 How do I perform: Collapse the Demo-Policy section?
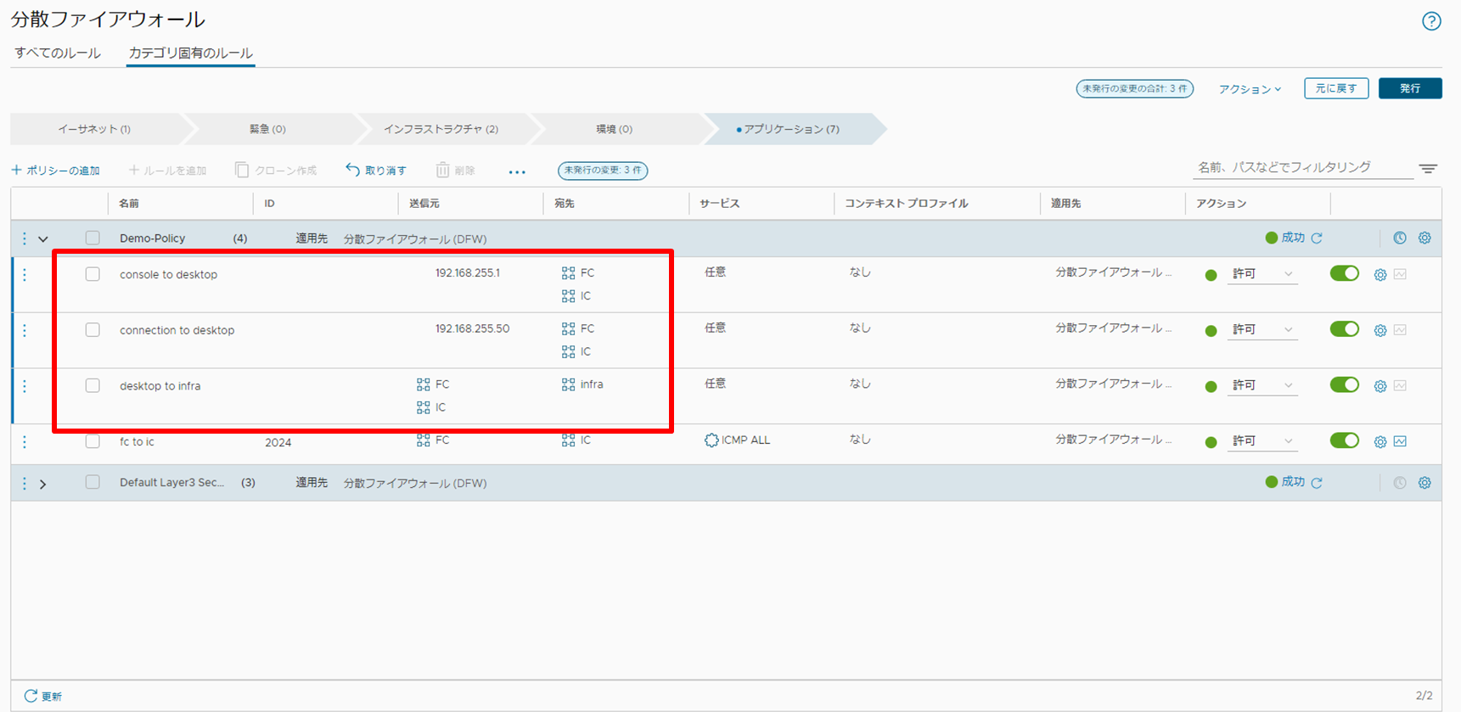tap(43, 239)
